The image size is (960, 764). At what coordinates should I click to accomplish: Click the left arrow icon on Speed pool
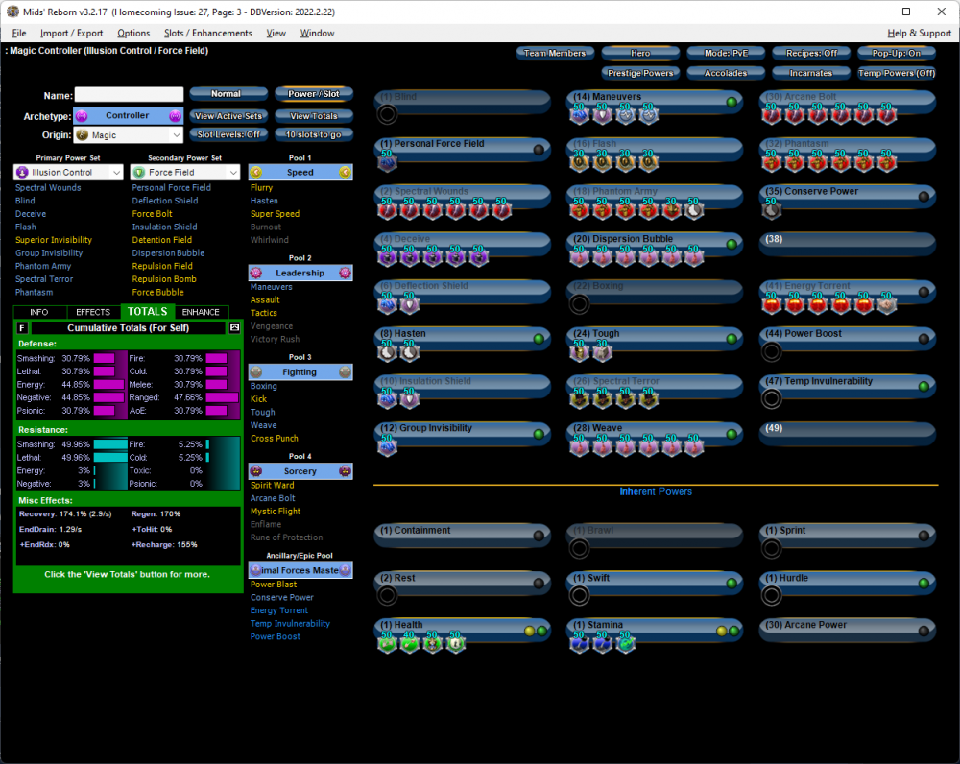255,173
